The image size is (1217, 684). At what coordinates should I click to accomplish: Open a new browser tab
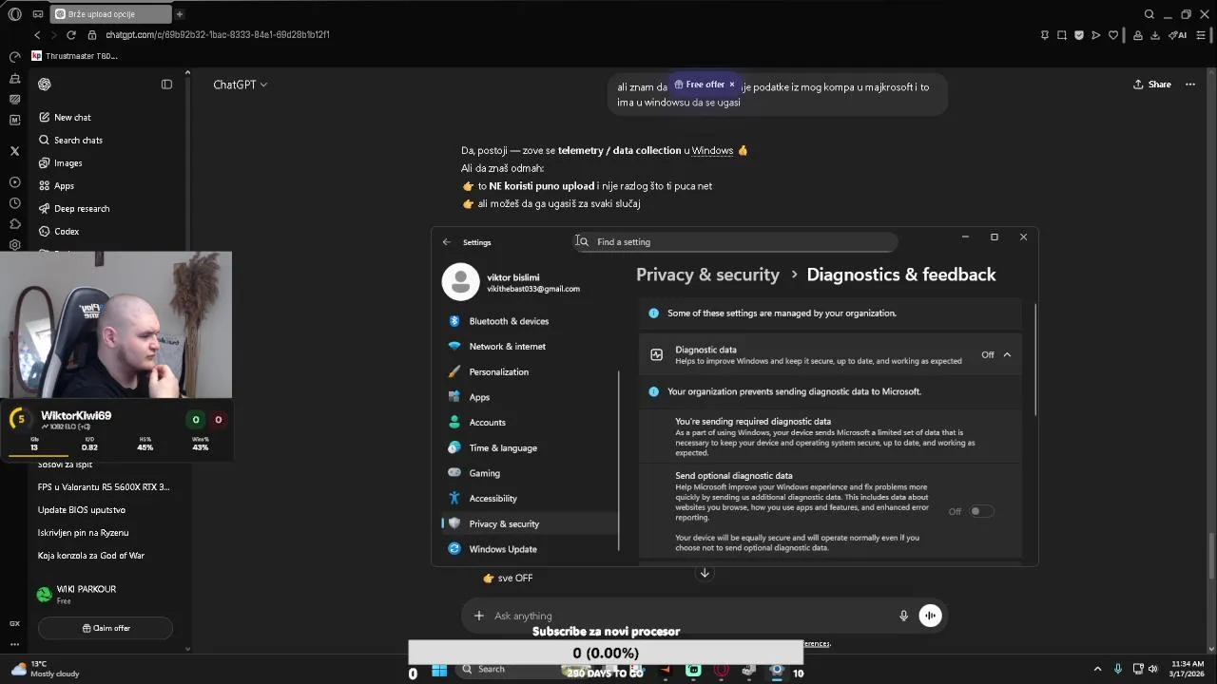179,14
